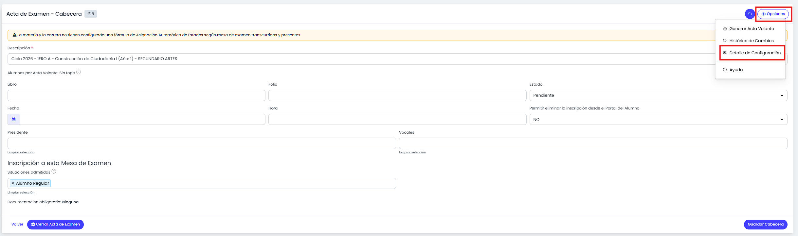
Task: Save with Guardar Cabecera button
Action: point(766,225)
